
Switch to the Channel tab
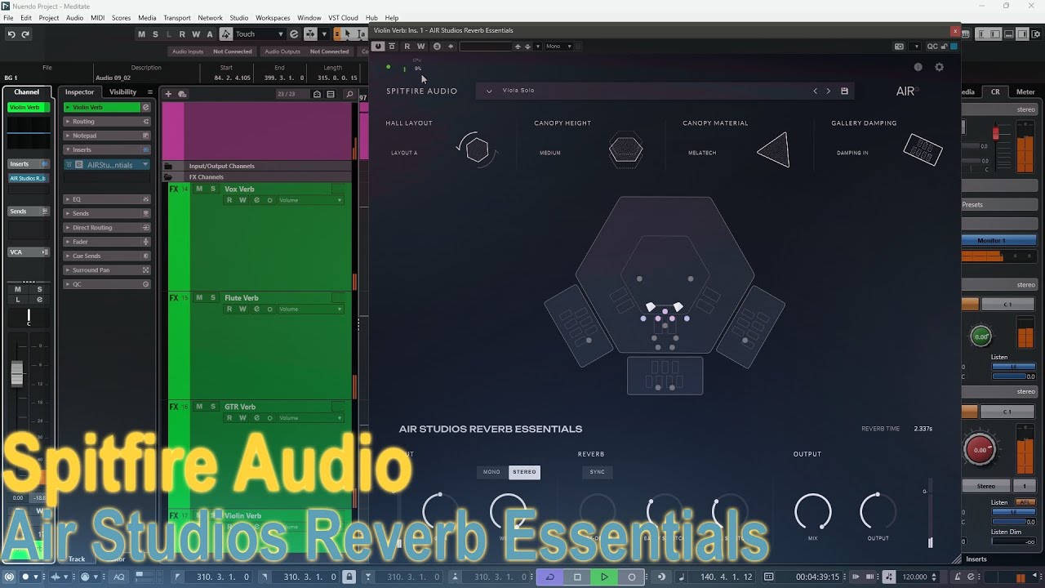[x=27, y=92]
